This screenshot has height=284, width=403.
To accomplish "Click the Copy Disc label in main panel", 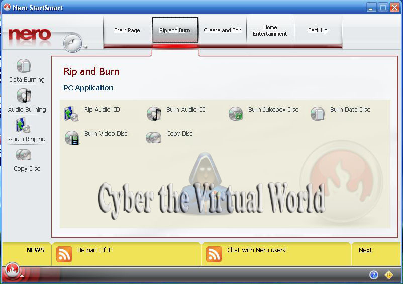I will 179,134.
